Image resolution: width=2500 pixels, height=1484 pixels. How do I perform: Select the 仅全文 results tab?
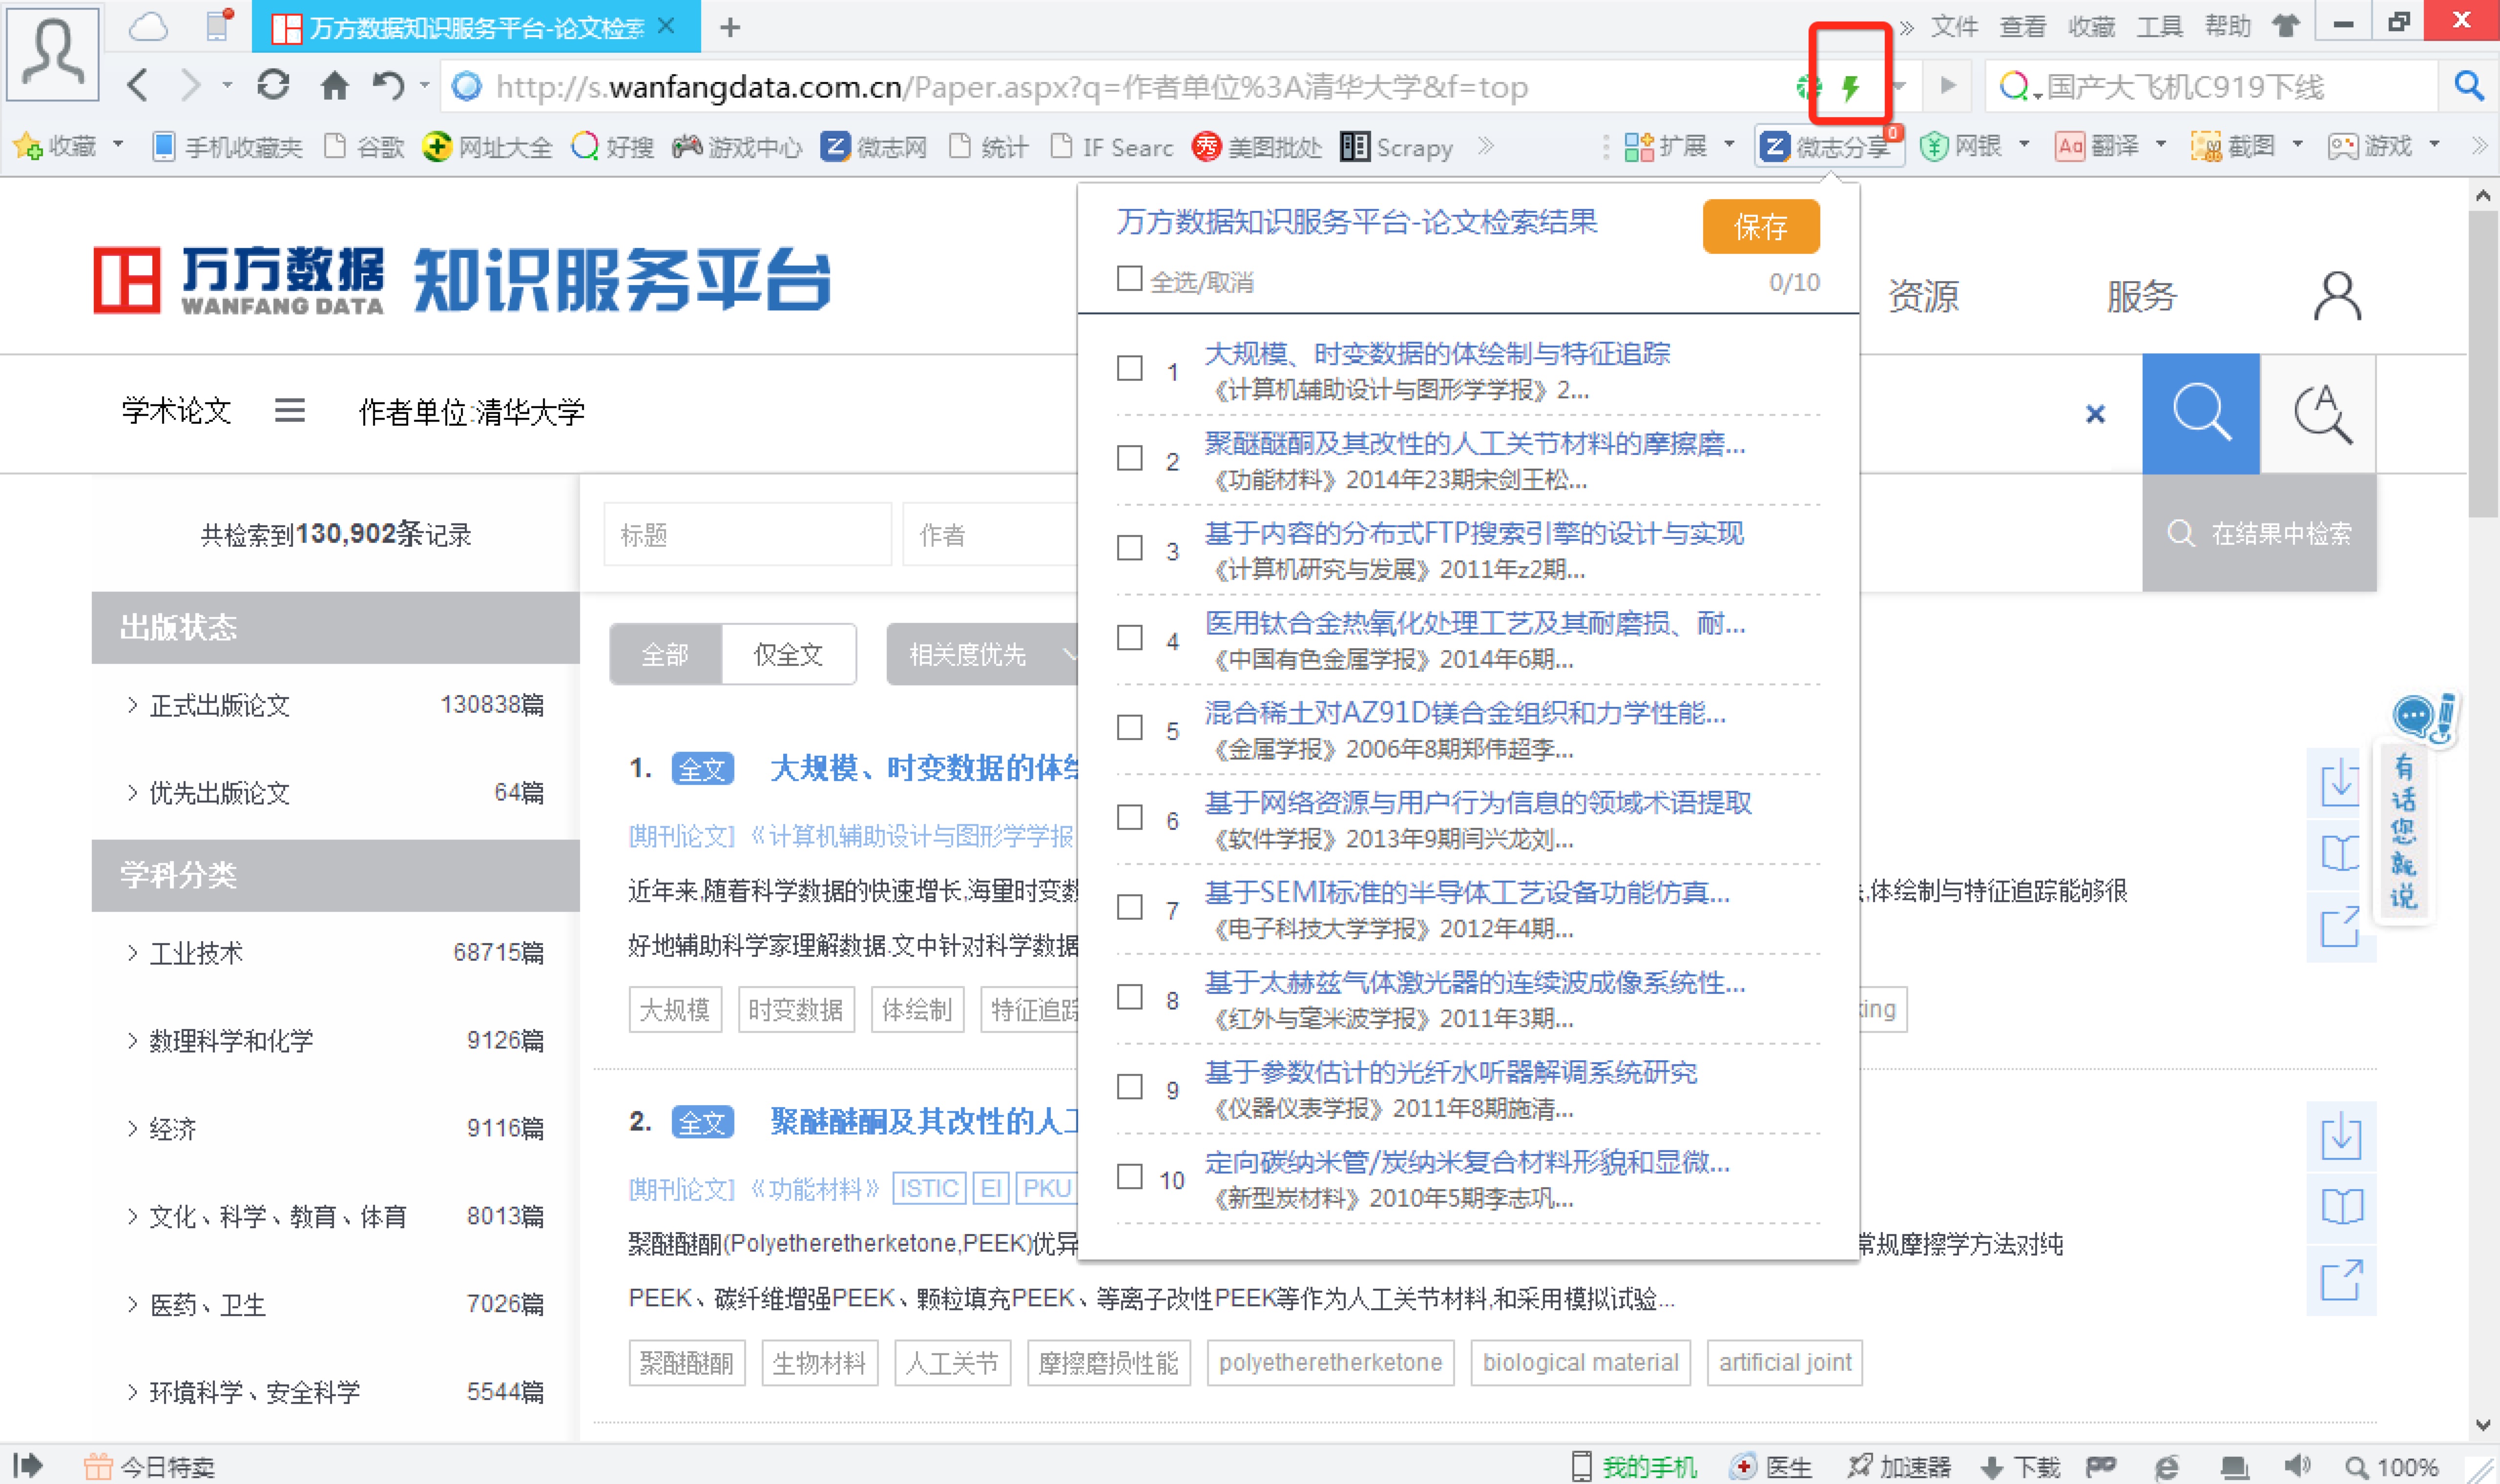788,655
